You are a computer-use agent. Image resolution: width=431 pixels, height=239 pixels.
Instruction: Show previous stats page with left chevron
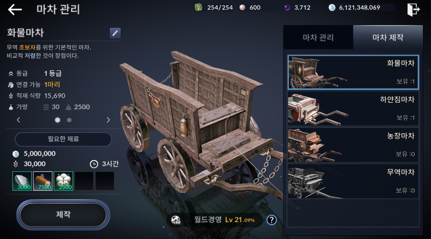click(x=18, y=120)
